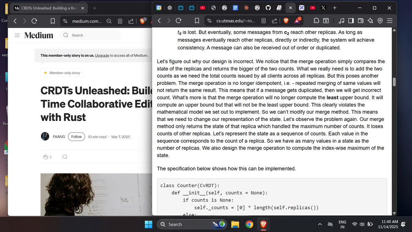
Task: Open Medium's navigation hamburger menu
Action: click(17, 35)
